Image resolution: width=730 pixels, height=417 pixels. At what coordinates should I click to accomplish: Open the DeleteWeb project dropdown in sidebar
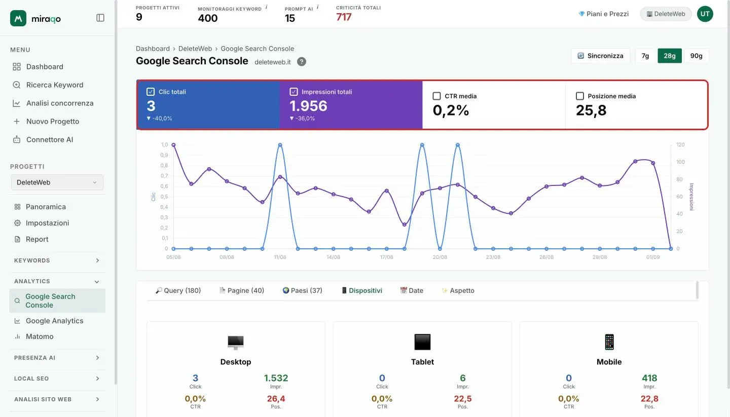[57, 182]
